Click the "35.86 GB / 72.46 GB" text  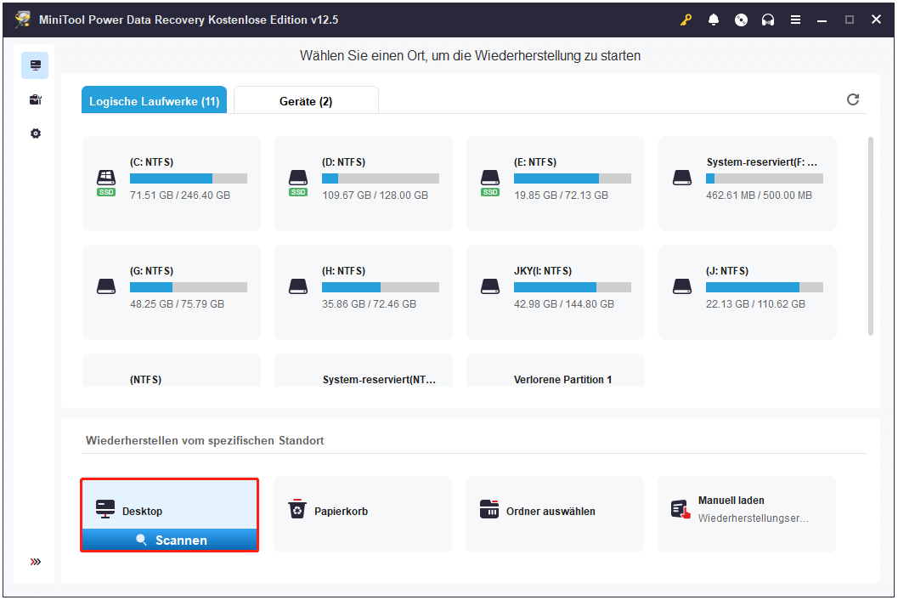369,304
